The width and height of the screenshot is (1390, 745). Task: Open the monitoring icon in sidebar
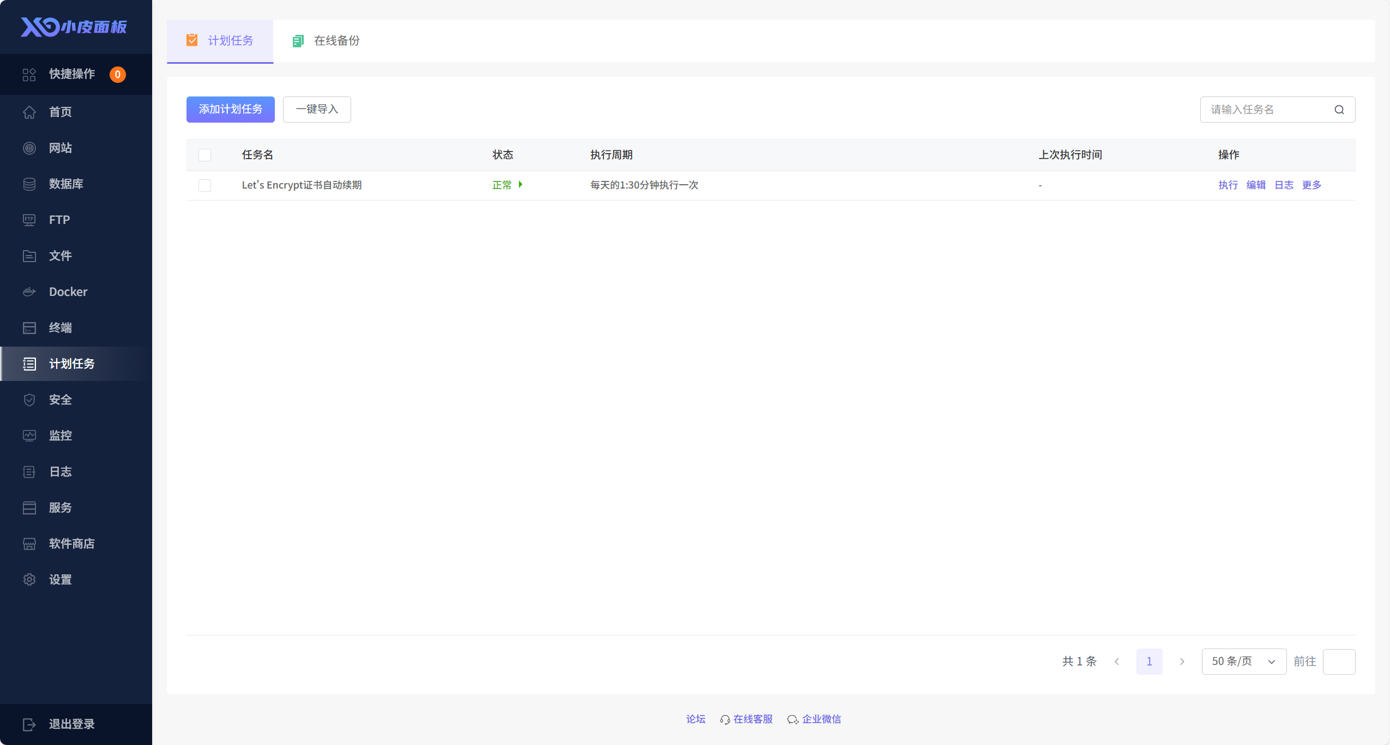point(29,435)
